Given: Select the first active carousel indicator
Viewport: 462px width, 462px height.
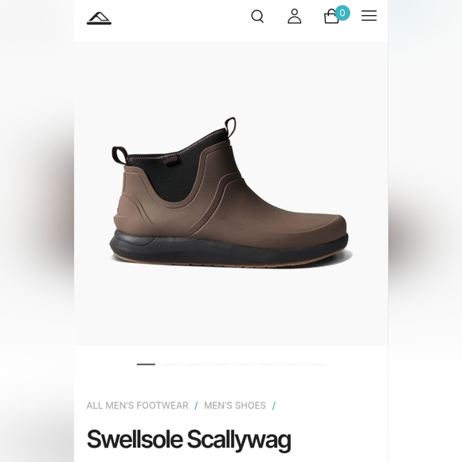Looking at the screenshot, I should point(146,365).
